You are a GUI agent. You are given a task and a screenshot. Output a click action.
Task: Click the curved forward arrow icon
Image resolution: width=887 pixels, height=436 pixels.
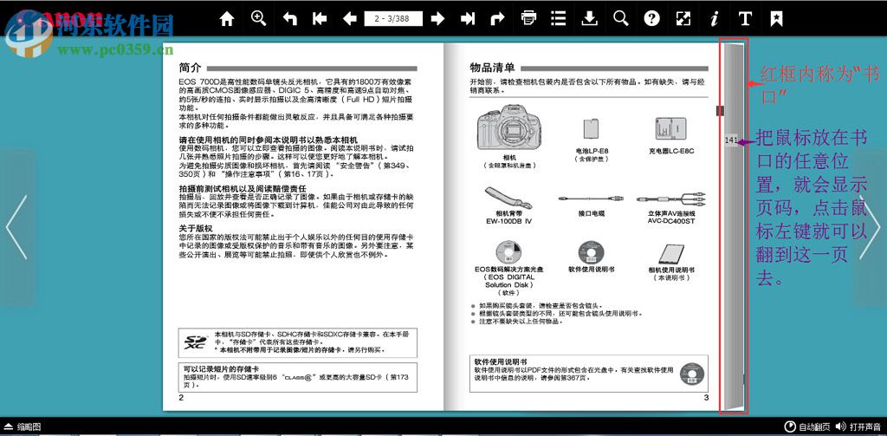[x=496, y=19]
